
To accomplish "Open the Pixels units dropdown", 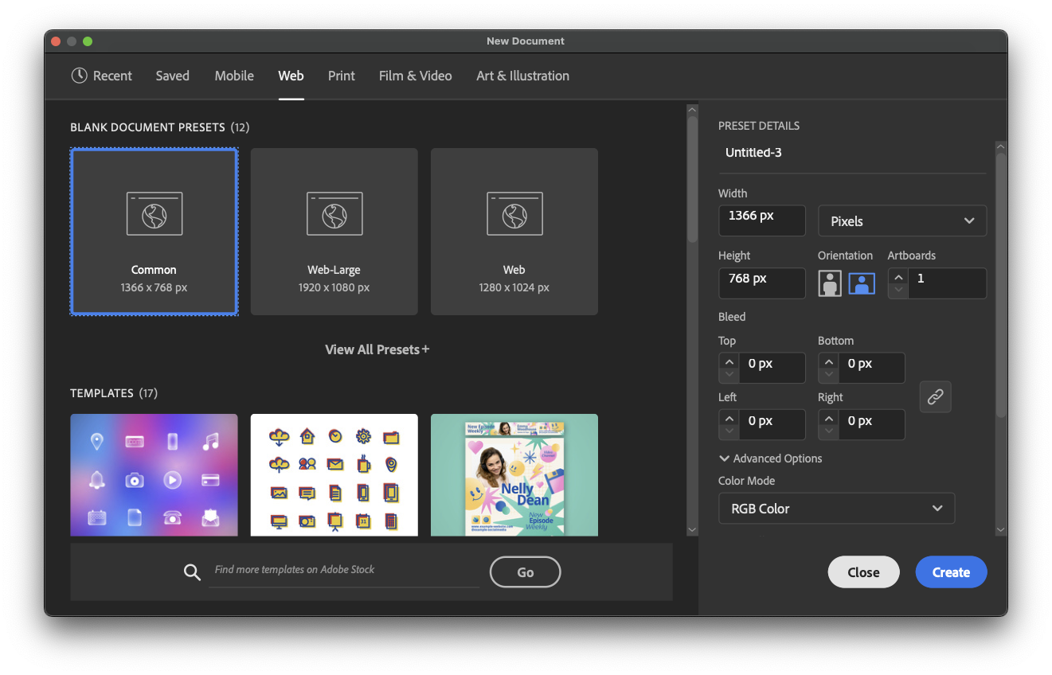I will tap(902, 220).
